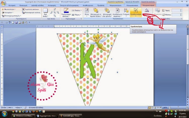This screenshot has height=118, width=189.
Task: Switch to Print Layout view button
Action: (x=150, y=107)
